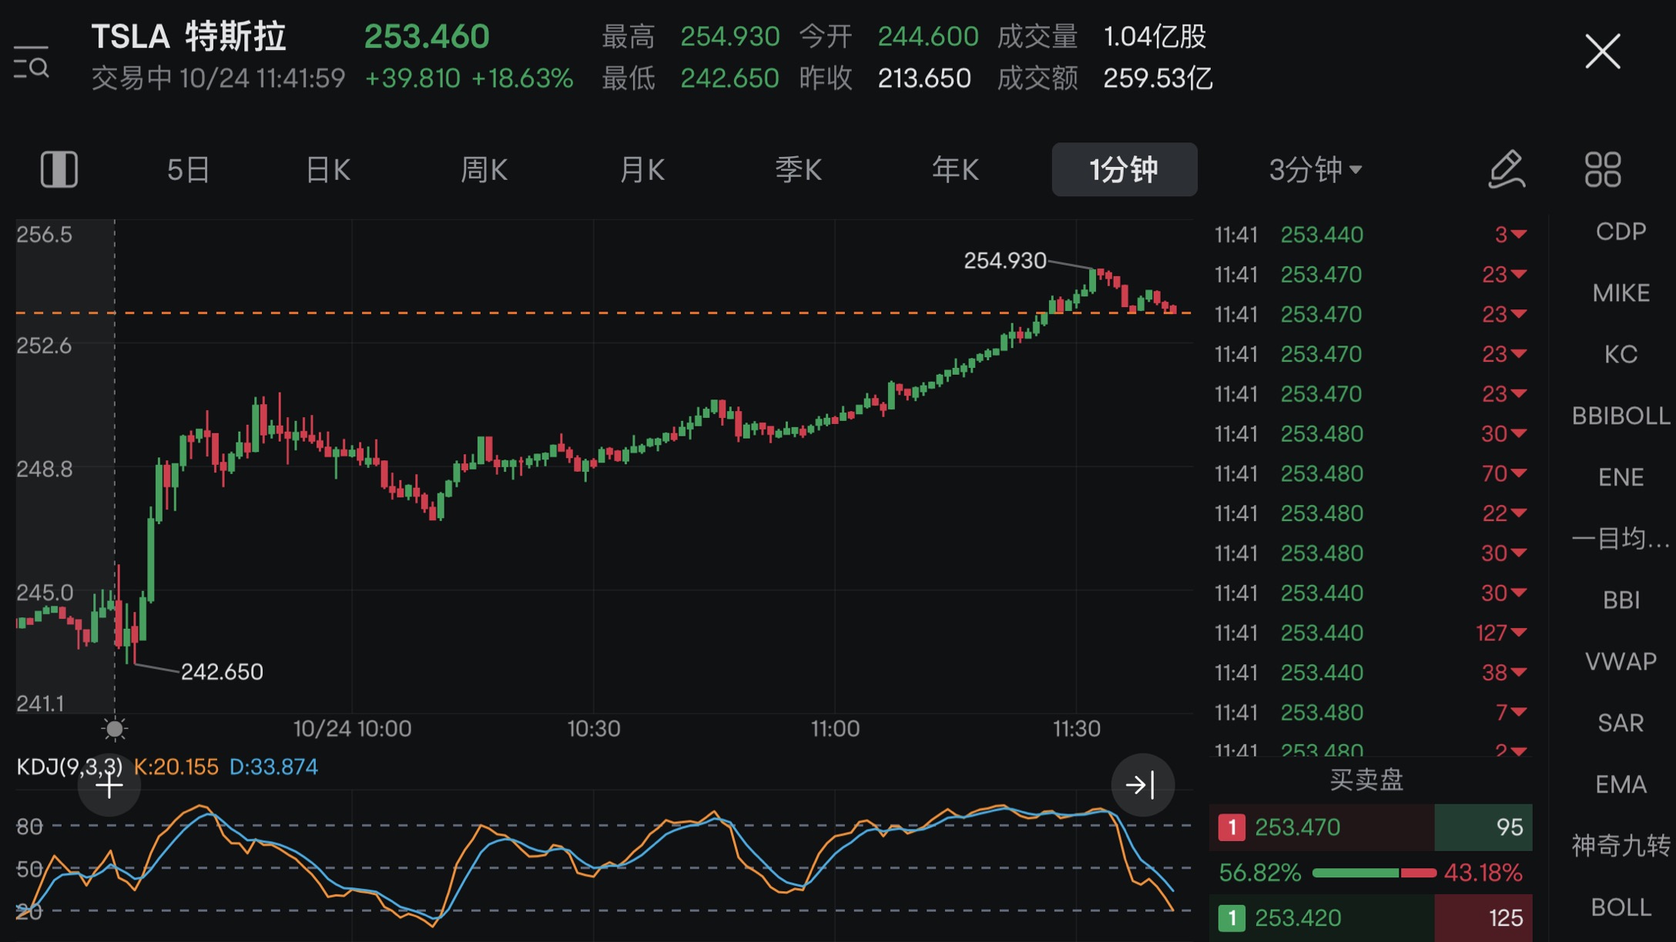The width and height of the screenshot is (1676, 942).
Task: Select the CDP indicator
Action: [x=1621, y=231]
